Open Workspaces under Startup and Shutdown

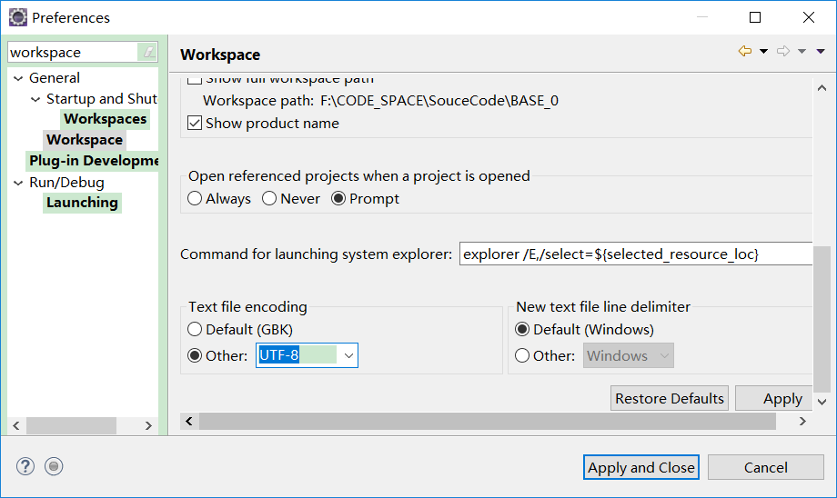(x=105, y=119)
